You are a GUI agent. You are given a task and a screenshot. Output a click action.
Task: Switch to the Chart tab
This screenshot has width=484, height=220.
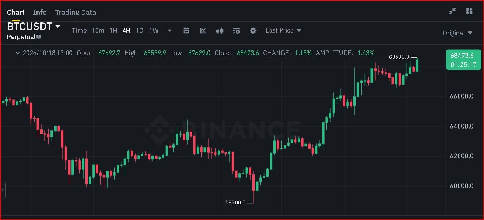pyautogui.click(x=16, y=13)
